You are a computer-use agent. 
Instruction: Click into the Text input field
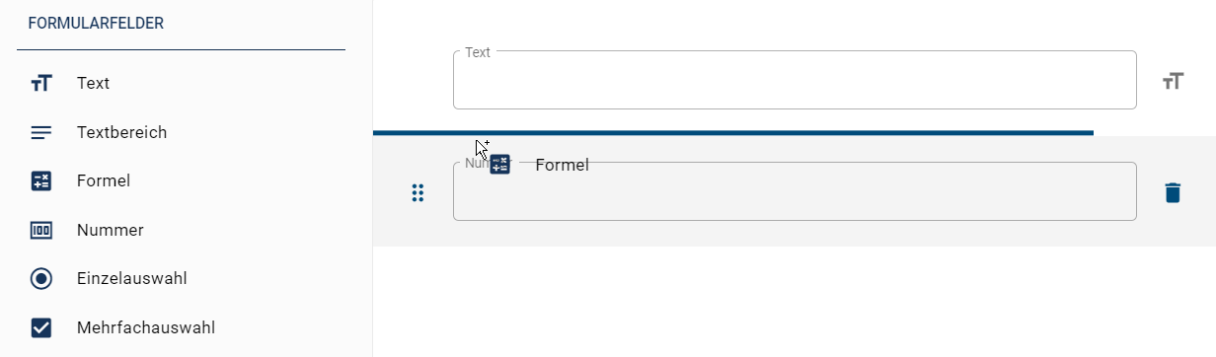795,80
